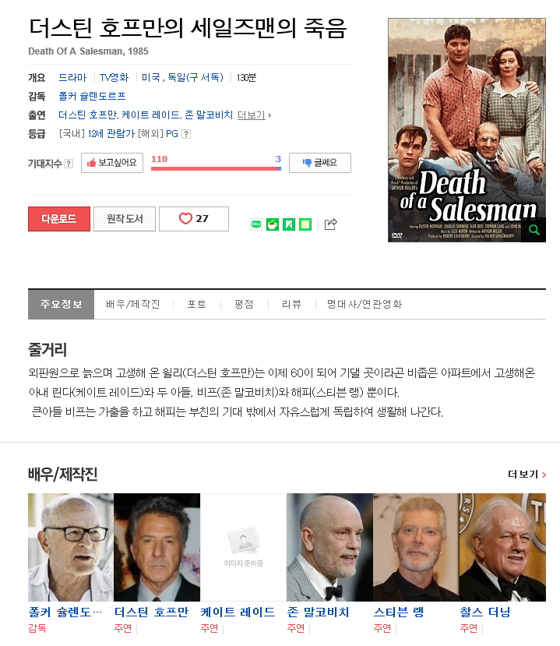
Task: Expand the cast list with 더보기
Action: 254,115
